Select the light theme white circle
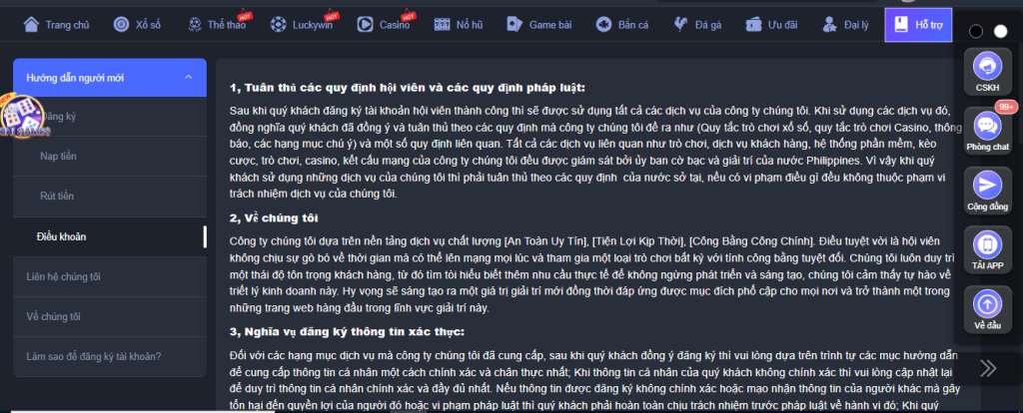 click(1000, 31)
